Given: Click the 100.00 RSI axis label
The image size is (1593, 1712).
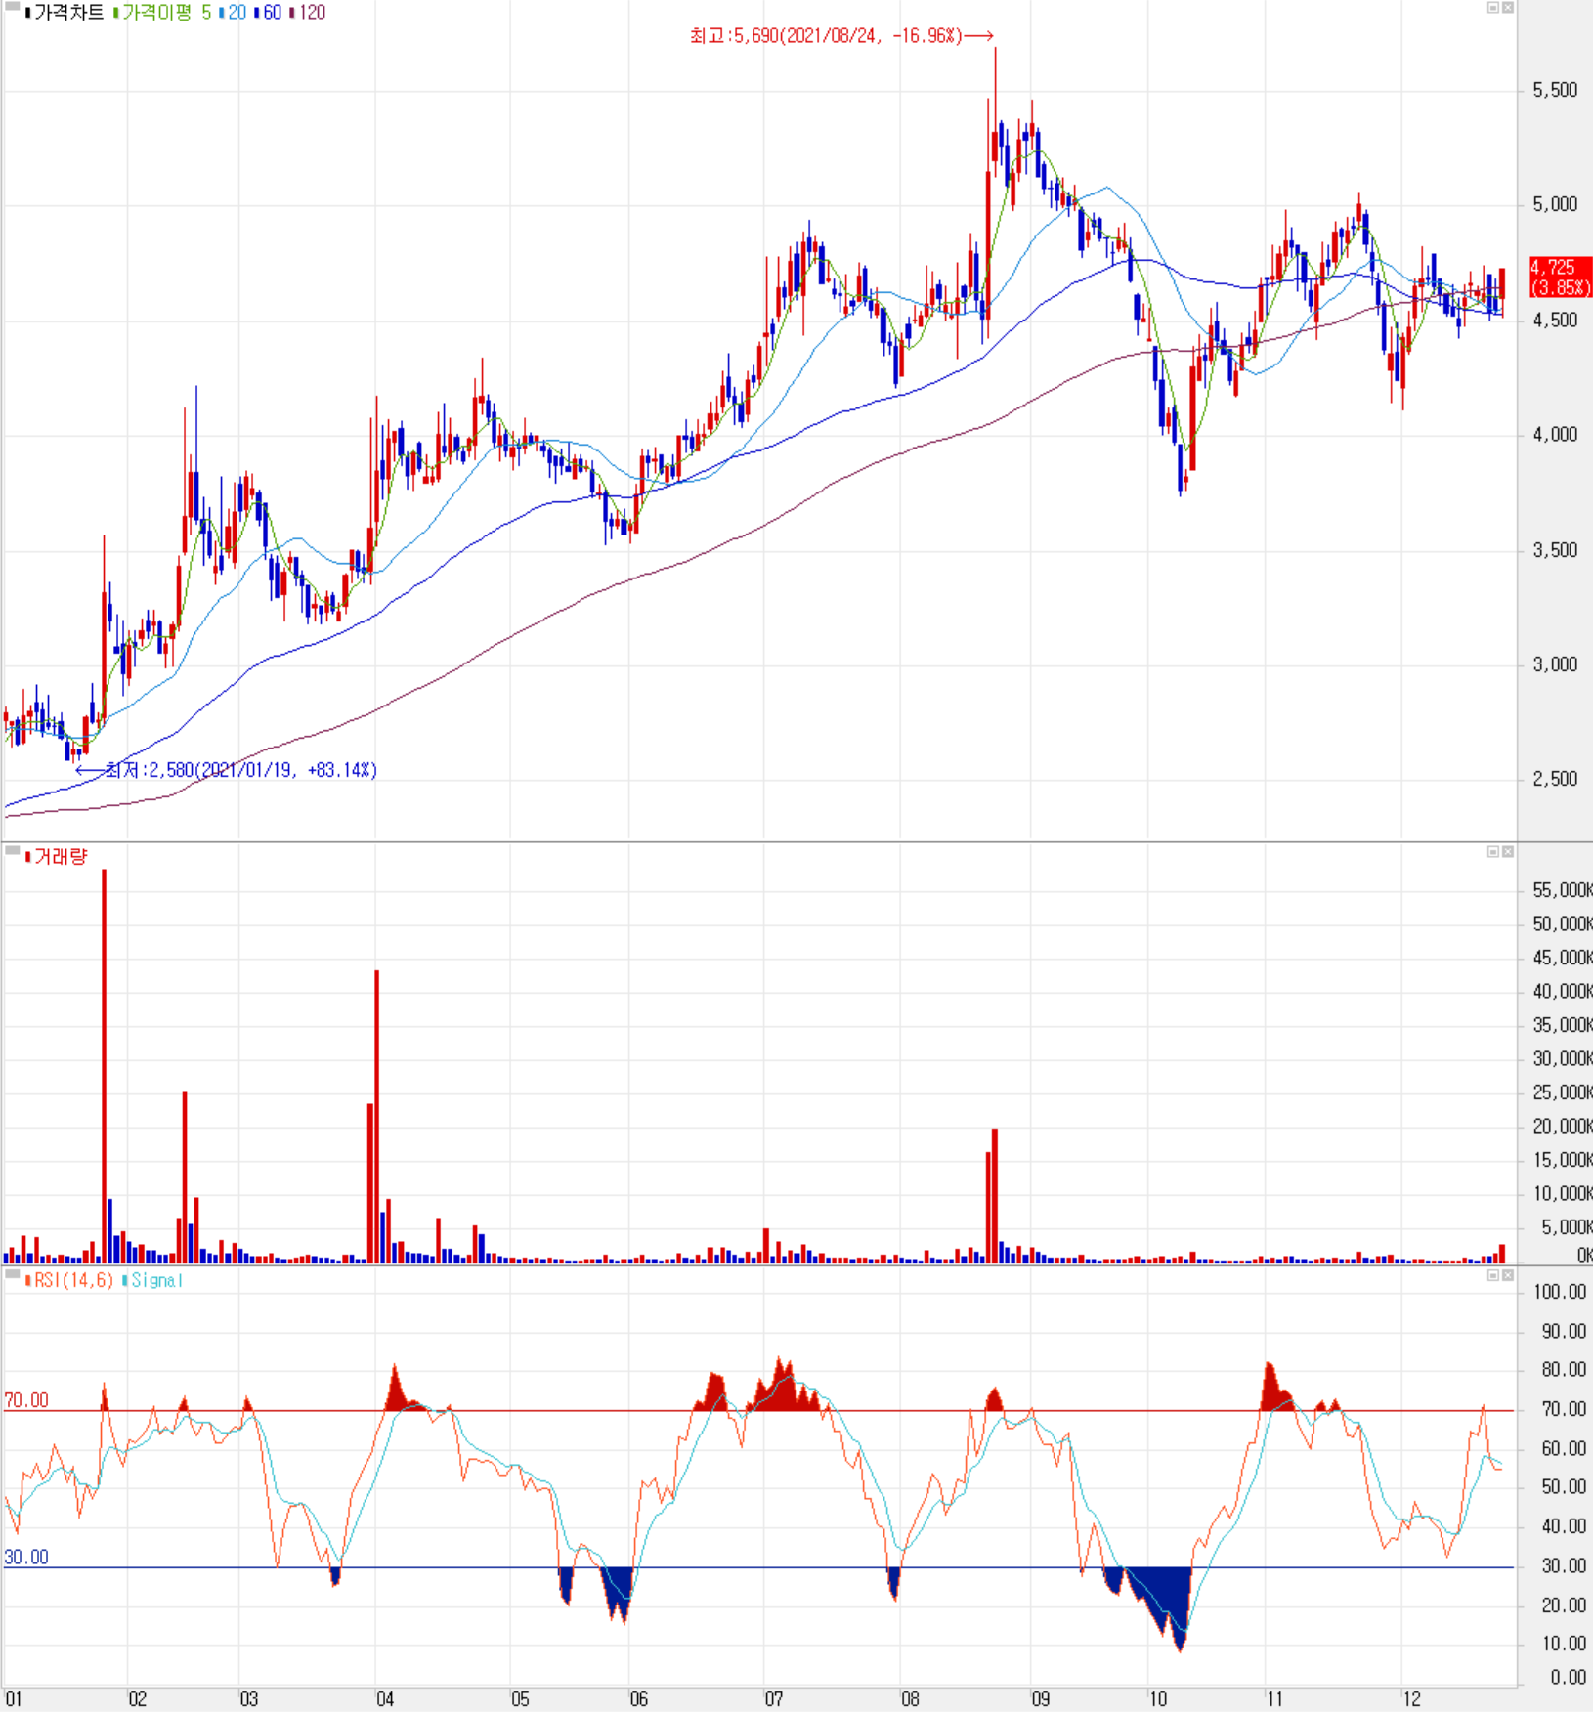Looking at the screenshot, I should tap(1560, 1292).
